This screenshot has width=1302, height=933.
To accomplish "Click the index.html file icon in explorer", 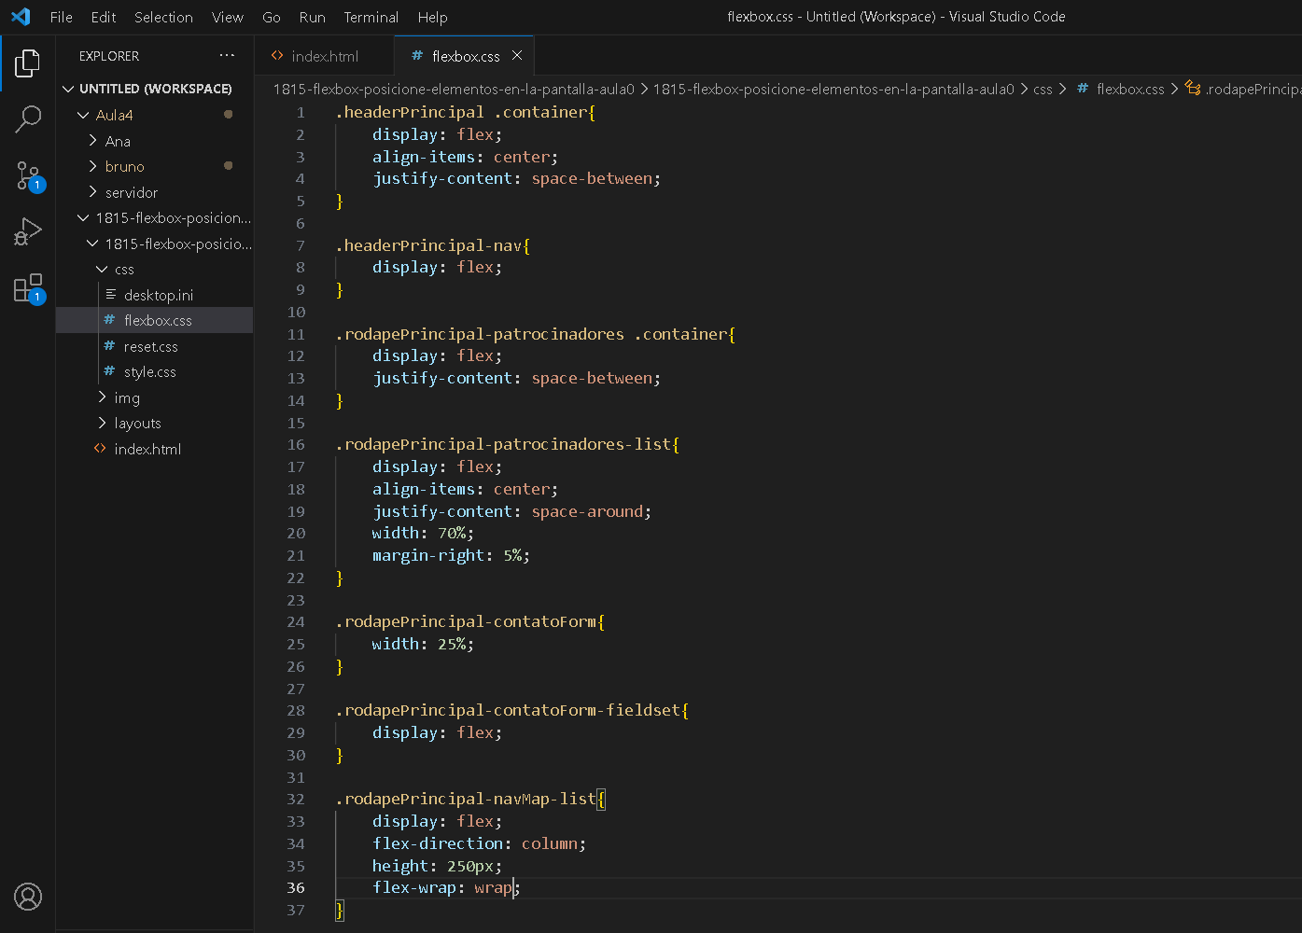I will [100, 449].
